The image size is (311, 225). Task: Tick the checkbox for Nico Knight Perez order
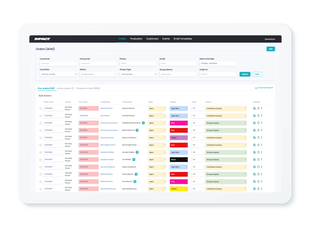click(40, 145)
